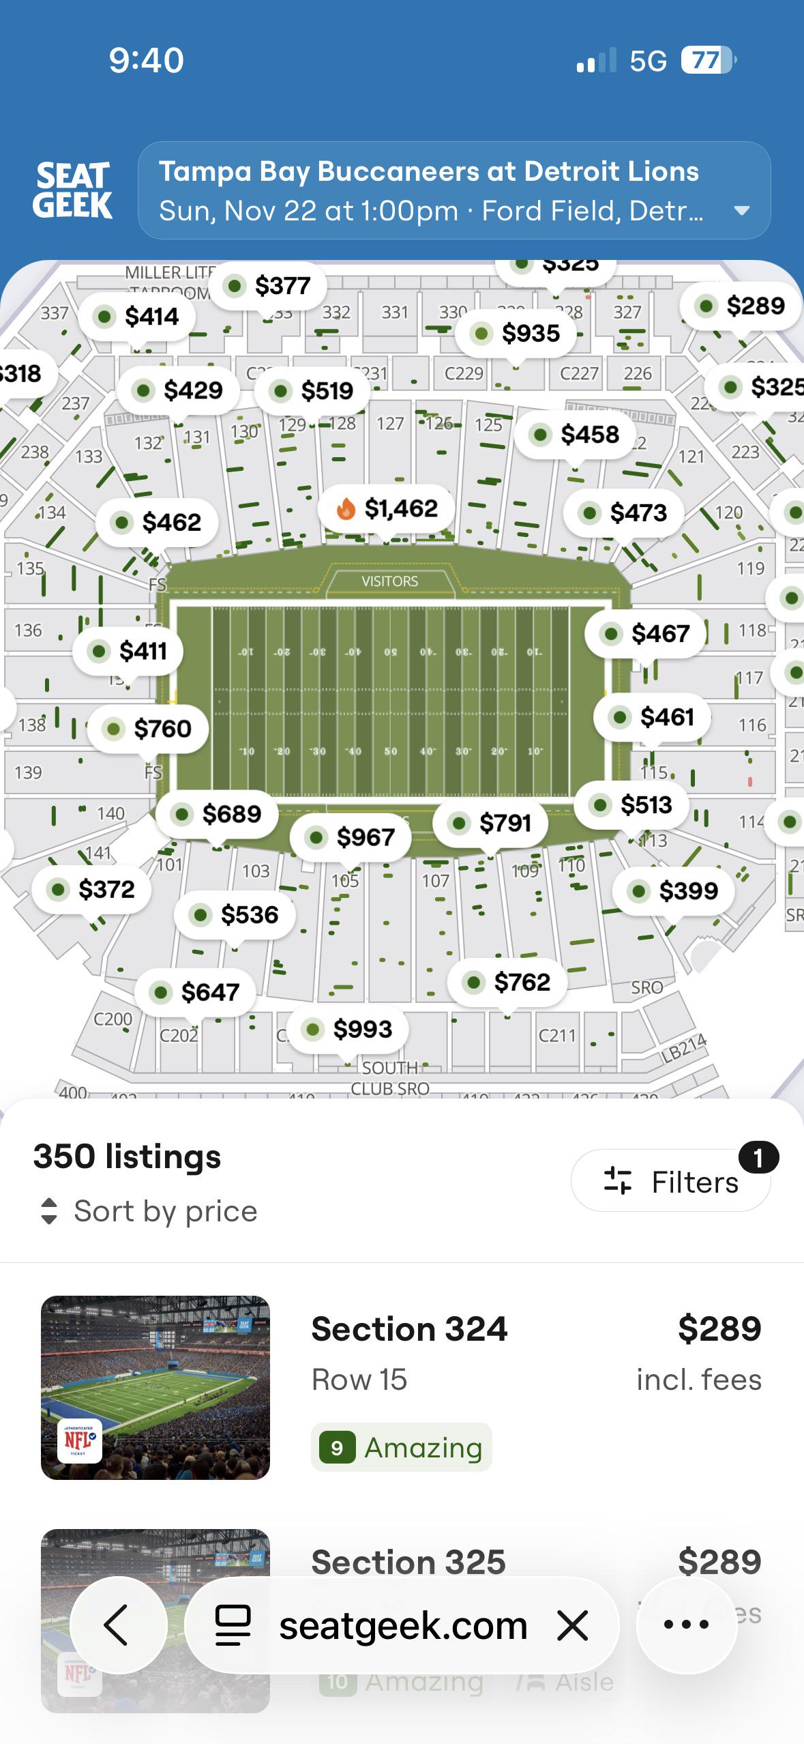Close the seatgeek.com address bar tab
Screen dimensions: 804x1744
(573, 1625)
